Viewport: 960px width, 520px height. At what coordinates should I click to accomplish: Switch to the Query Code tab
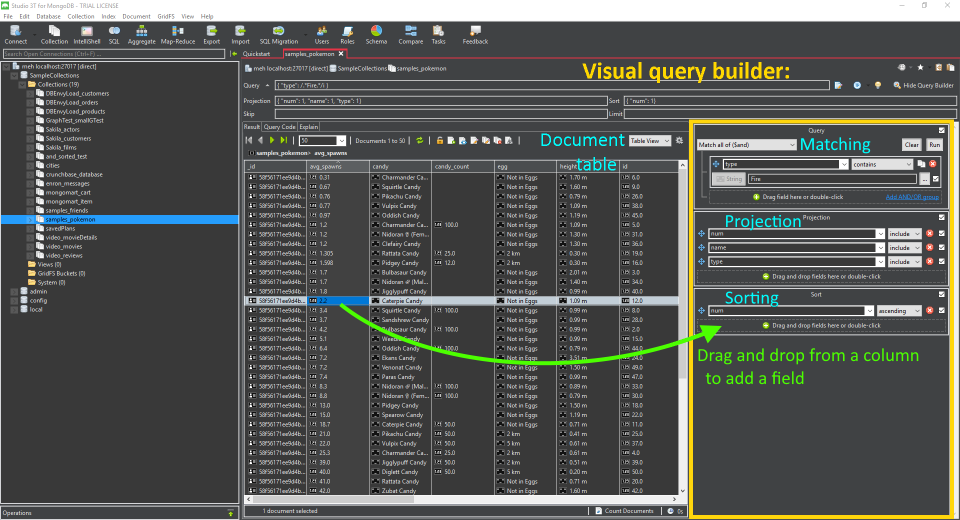tap(279, 127)
